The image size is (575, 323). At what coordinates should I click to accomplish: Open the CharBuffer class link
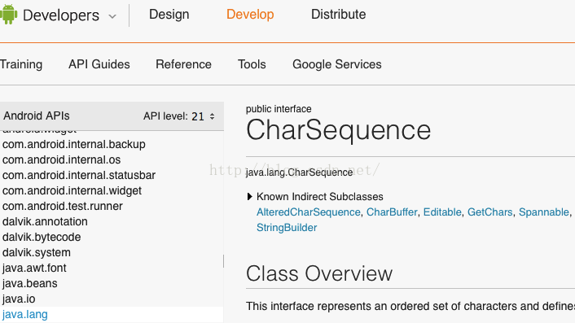pyautogui.click(x=392, y=212)
